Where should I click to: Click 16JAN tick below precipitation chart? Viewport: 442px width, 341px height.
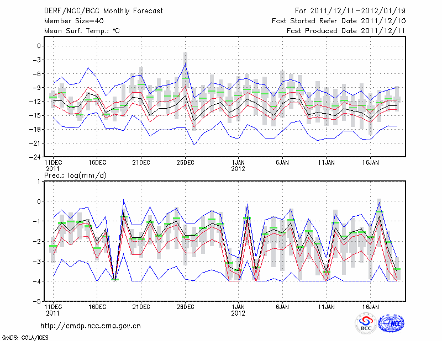pyautogui.click(x=370, y=306)
